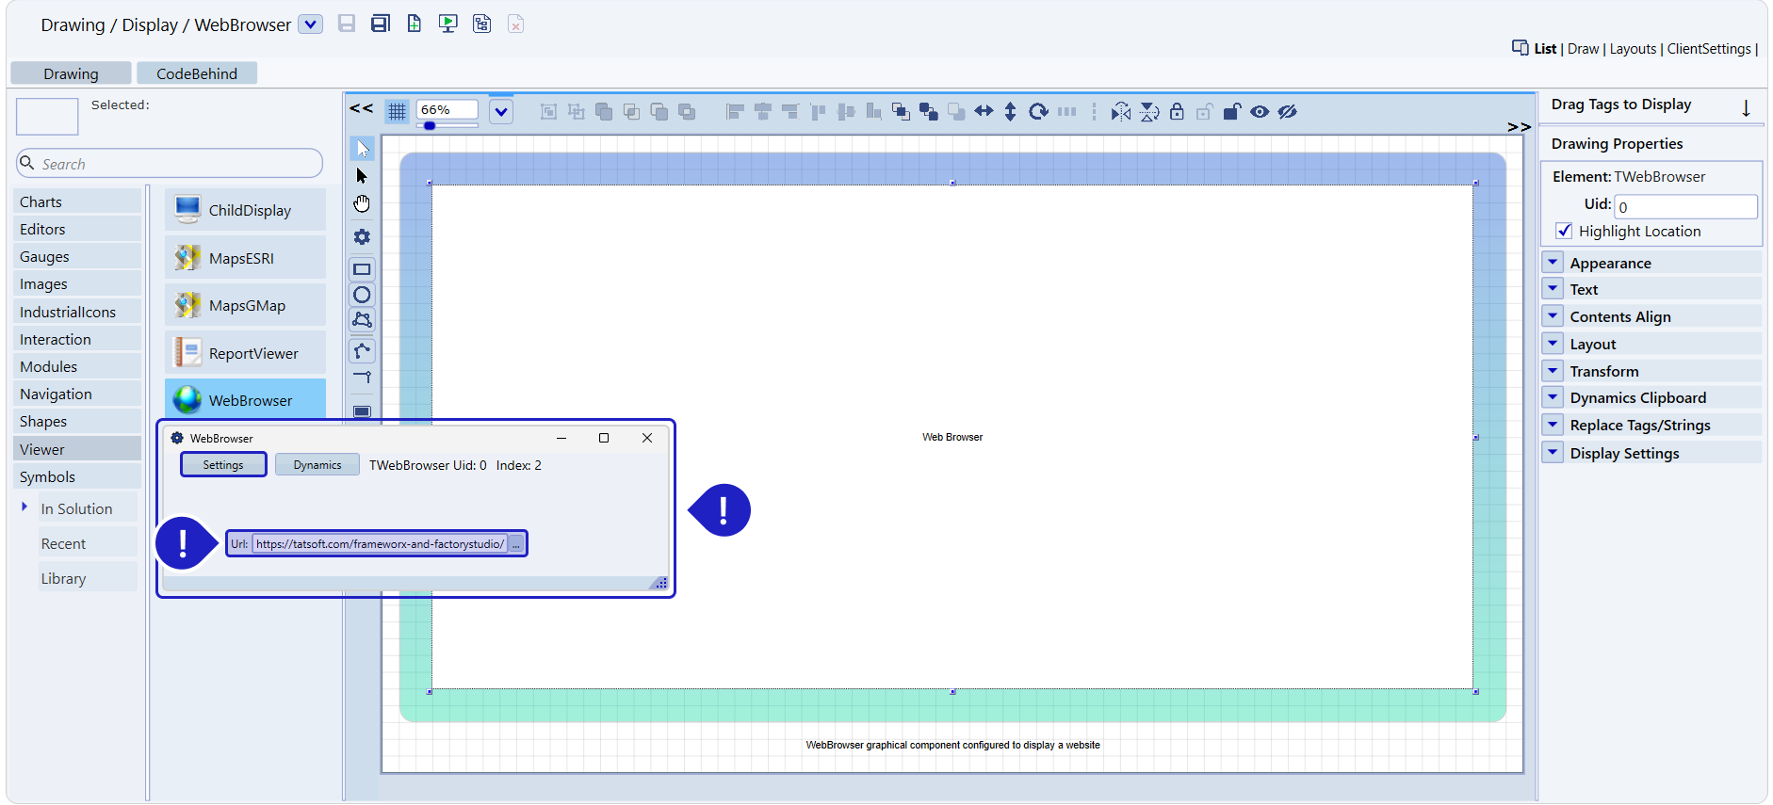The image size is (1773, 805).
Task: Click the zoom slider handle
Action: 430,126
